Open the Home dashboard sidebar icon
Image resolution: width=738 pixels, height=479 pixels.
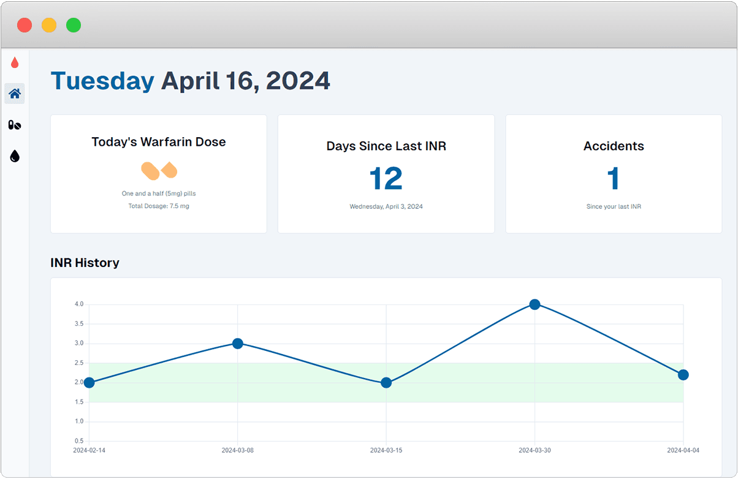(x=15, y=94)
